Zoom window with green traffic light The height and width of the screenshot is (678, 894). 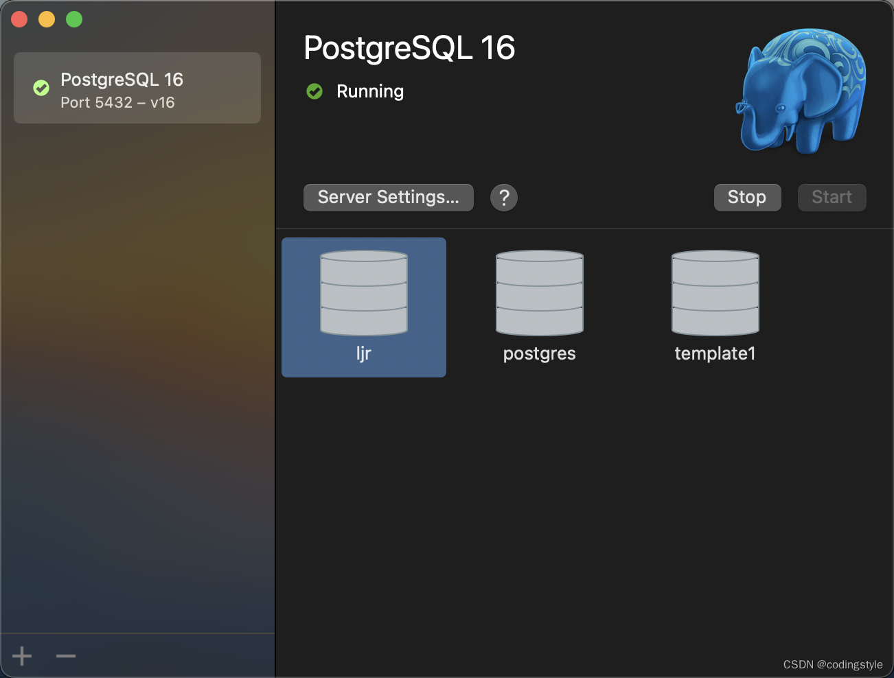(74, 19)
